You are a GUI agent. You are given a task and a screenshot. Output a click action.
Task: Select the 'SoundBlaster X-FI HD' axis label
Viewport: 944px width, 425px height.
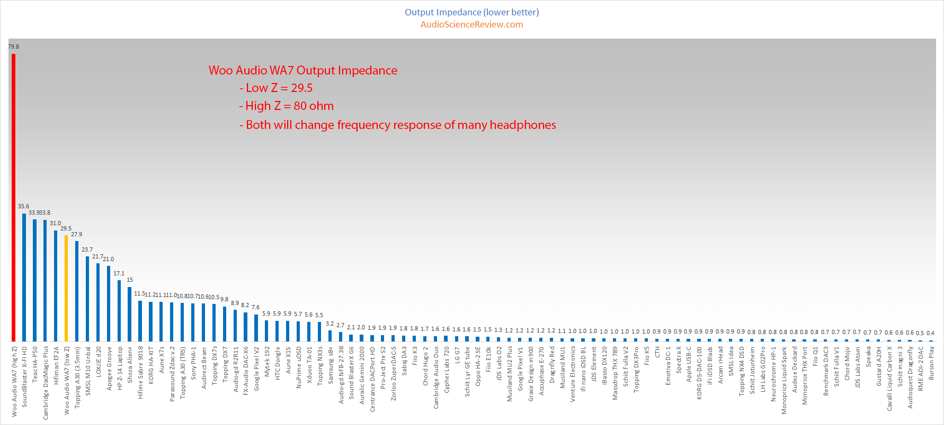coord(24,377)
